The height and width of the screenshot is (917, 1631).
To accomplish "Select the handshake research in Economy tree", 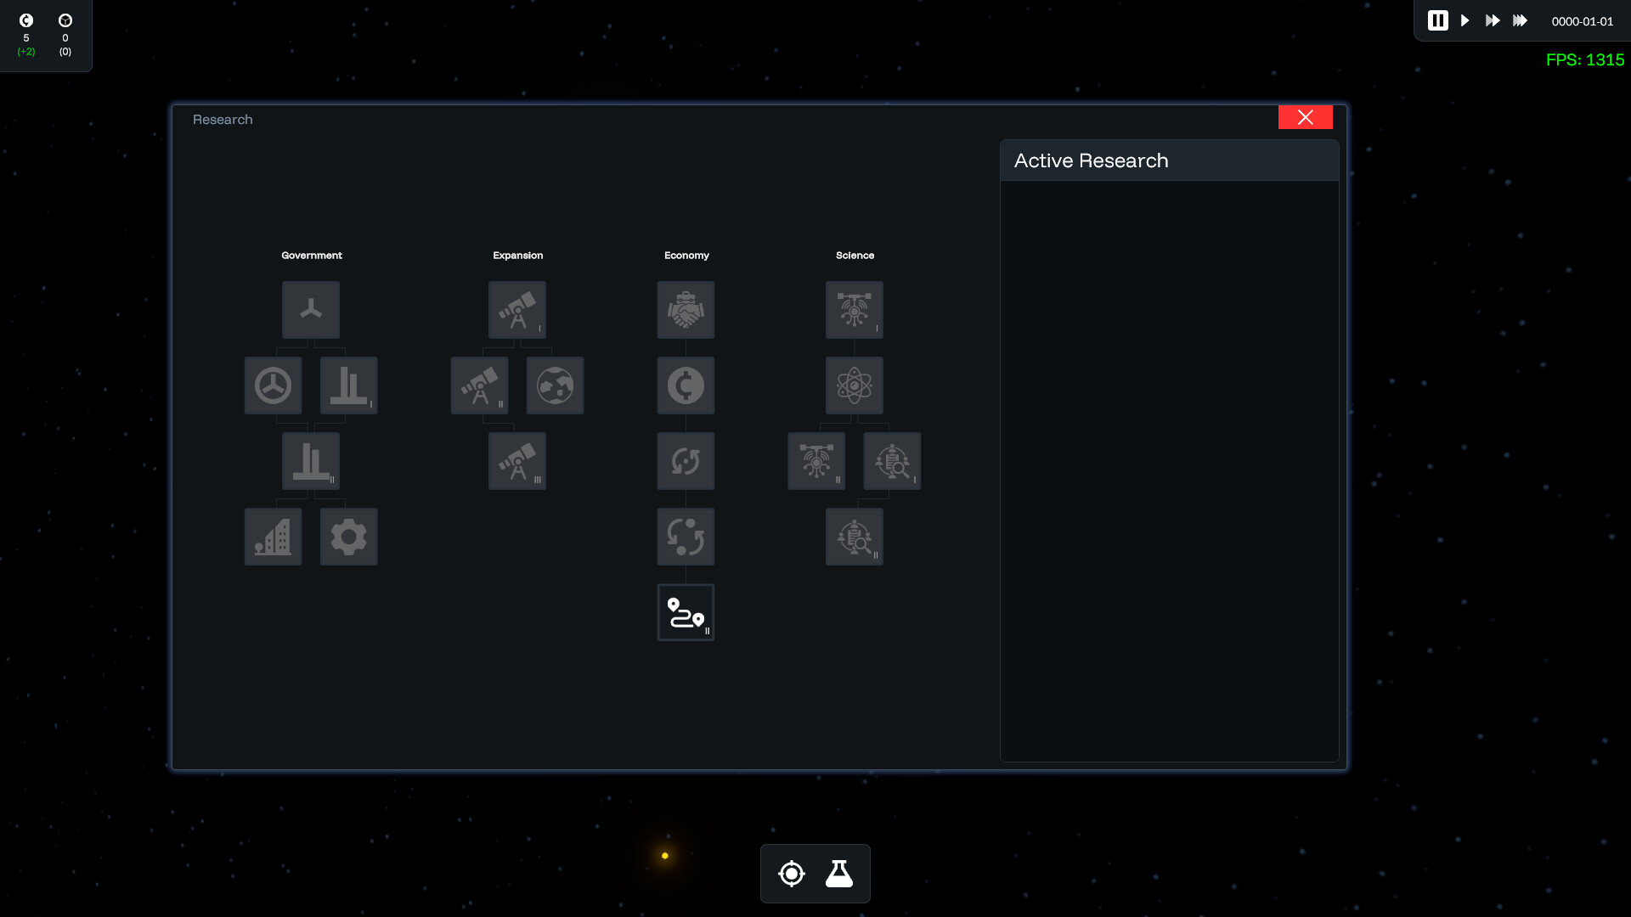I will coord(685,310).
